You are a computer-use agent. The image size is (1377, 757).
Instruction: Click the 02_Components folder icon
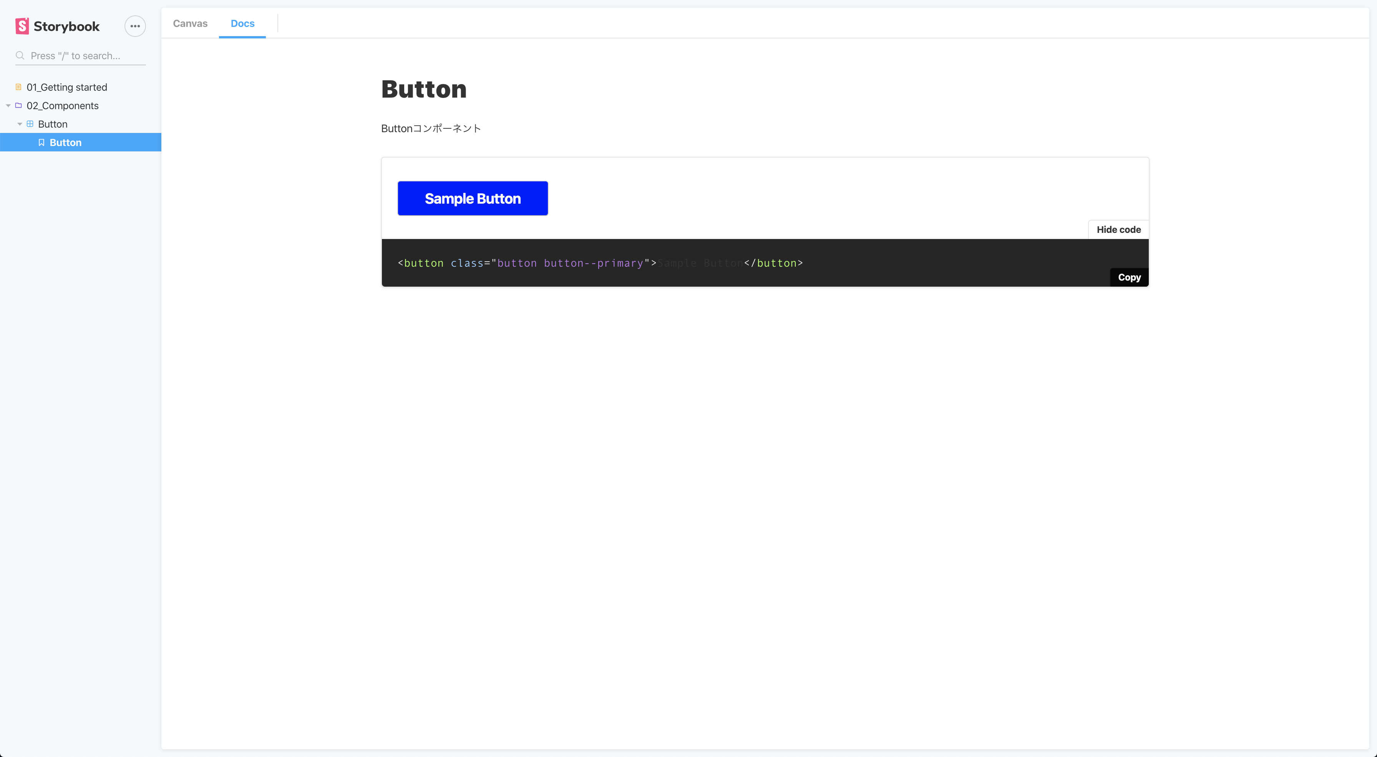point(19,105)
